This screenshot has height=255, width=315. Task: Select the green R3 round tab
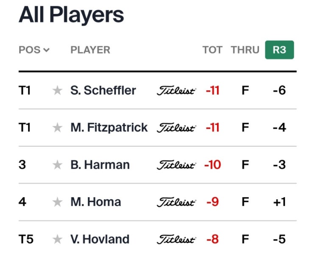click(279, 50)
